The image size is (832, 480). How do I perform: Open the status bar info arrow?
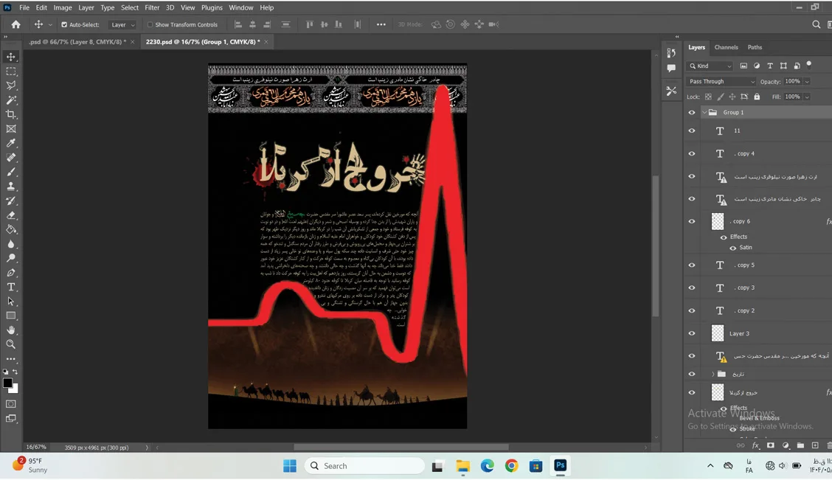(x=147, y=448)
